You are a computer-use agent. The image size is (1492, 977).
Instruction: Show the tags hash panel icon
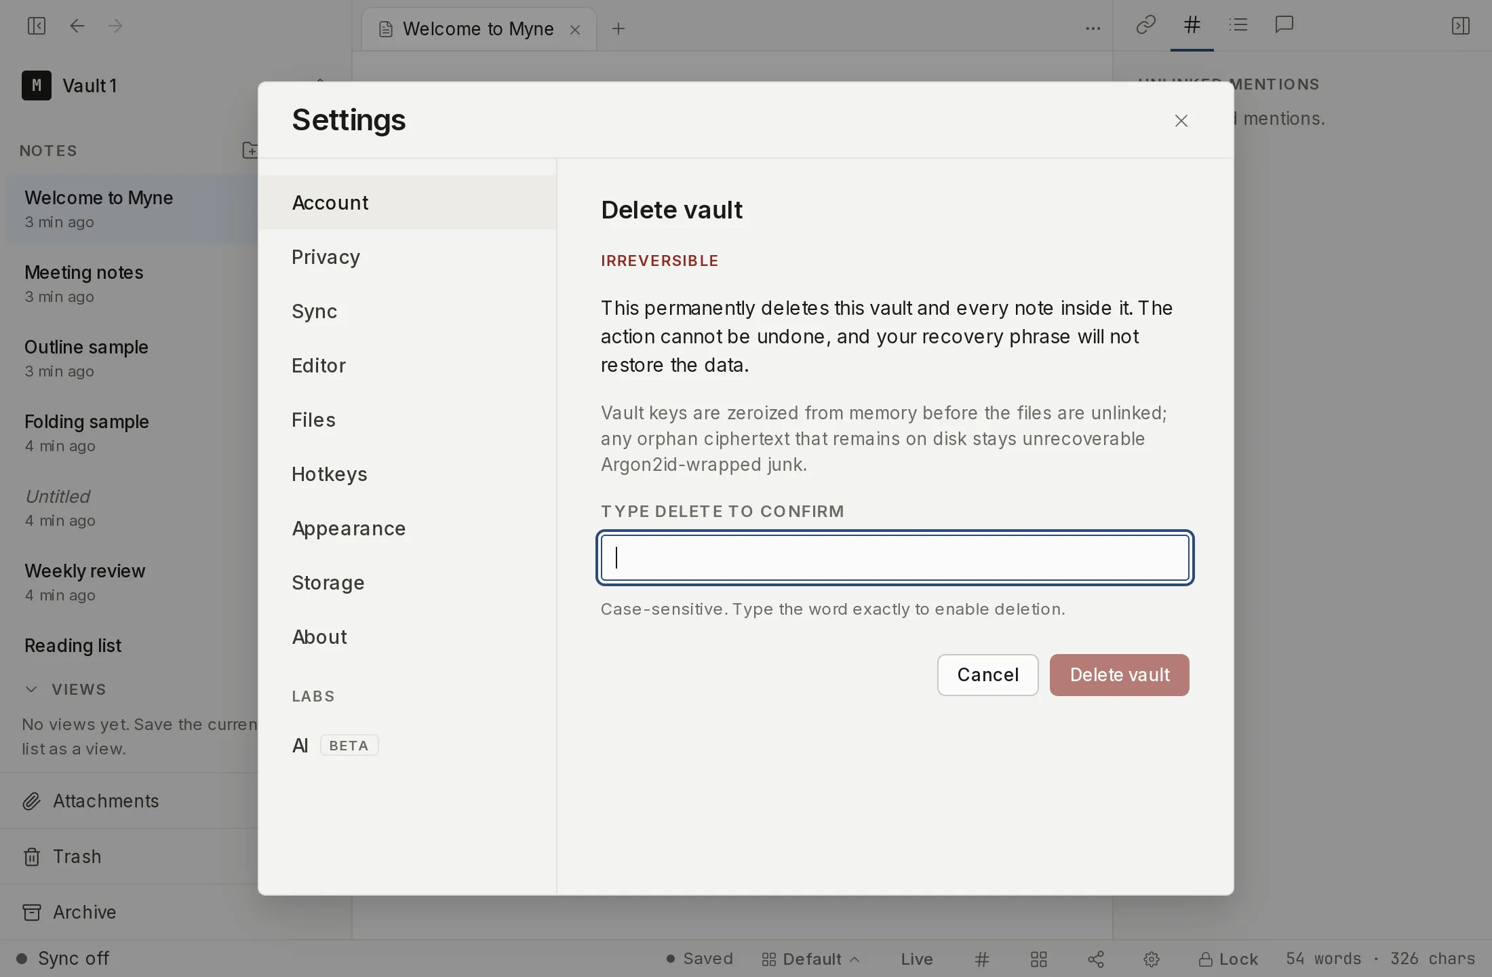[x=1192, y=25]
